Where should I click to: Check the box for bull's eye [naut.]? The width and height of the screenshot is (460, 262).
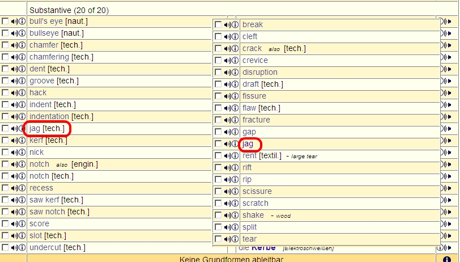pyautogui.click(x=5, y=21)
